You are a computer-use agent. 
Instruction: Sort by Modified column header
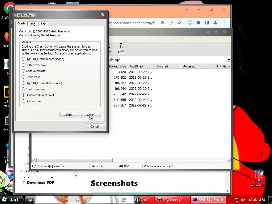pos(140,66)
